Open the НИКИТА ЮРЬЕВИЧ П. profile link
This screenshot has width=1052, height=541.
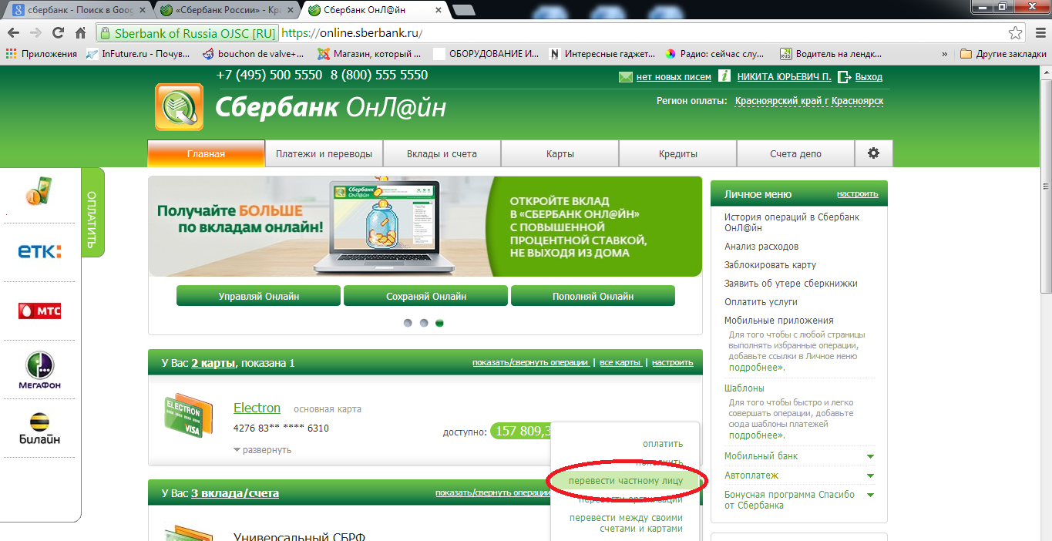[x=784, y=77]
